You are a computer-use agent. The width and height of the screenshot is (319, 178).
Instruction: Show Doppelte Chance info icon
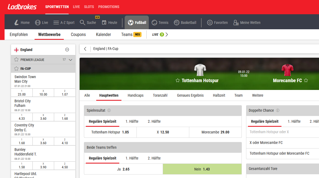tap(278, 110)
